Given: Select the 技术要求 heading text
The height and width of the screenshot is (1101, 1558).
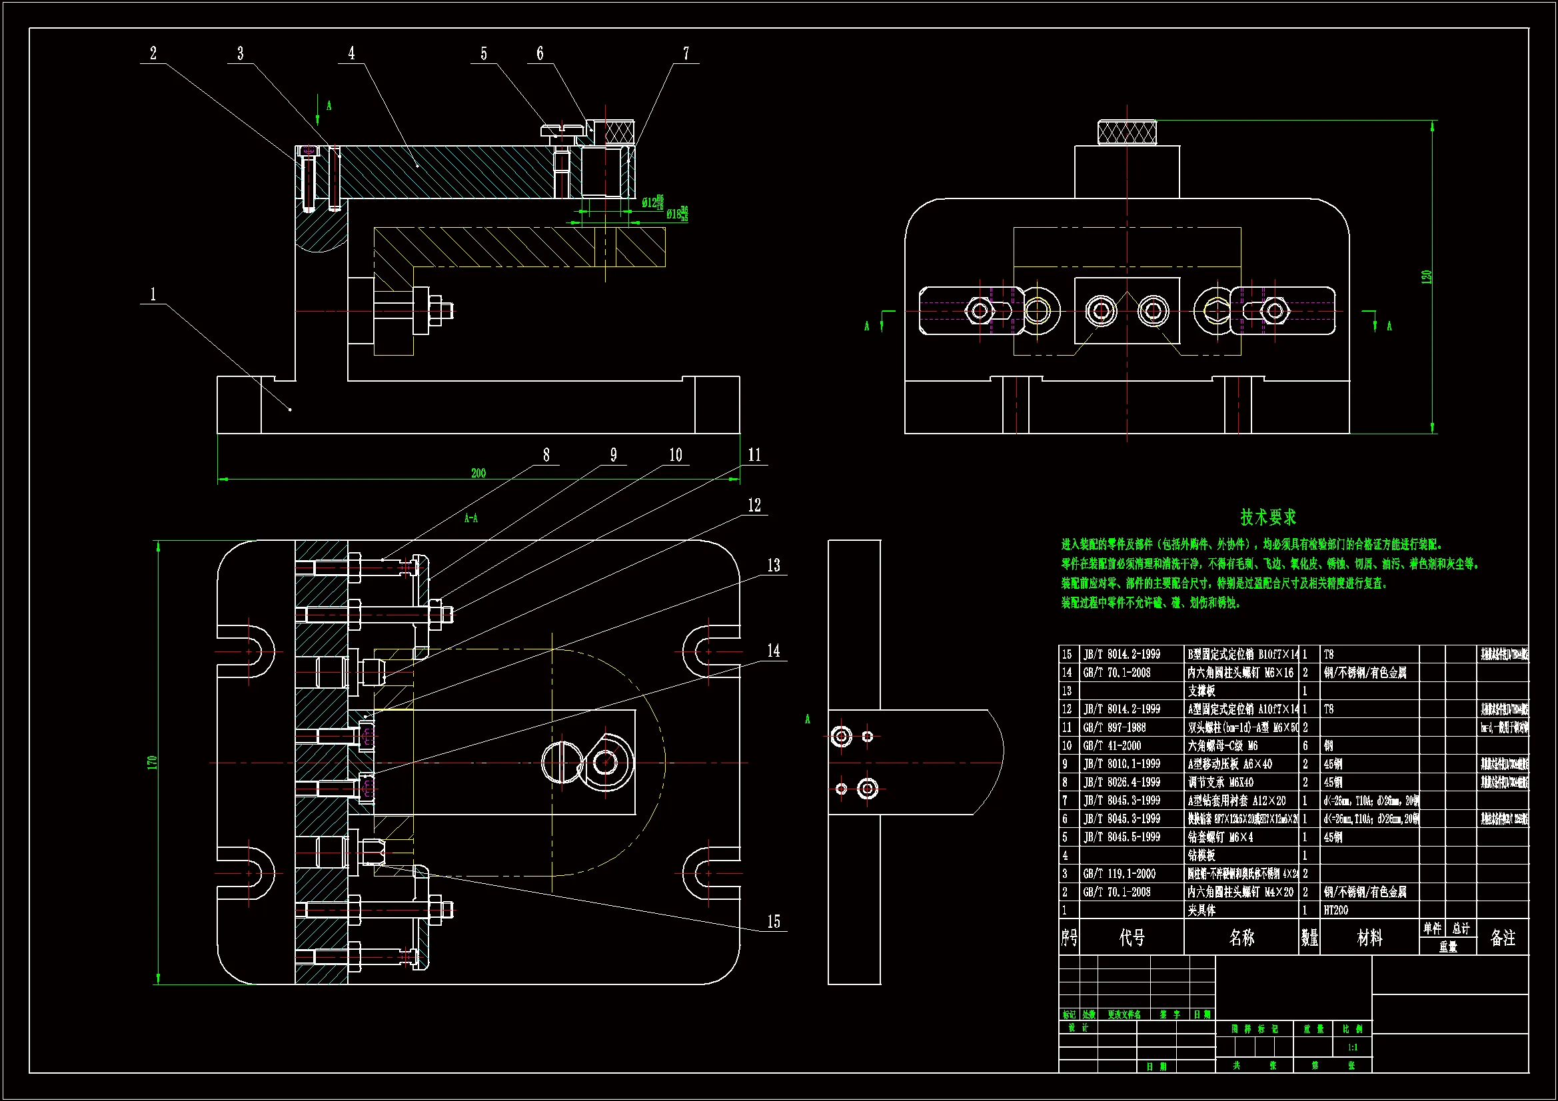Looking at the screenshot, I should tap(1267, 518).
